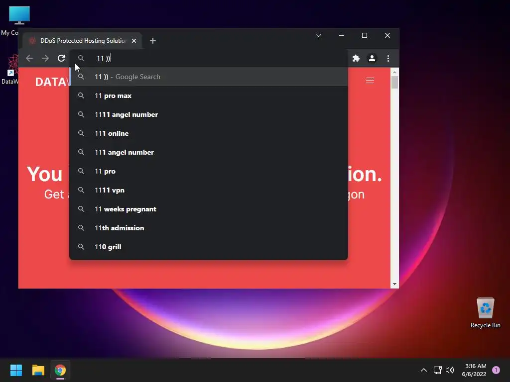Show hidden system tray icons
This screenshot has height=382, width=510.
coord(423,370)
